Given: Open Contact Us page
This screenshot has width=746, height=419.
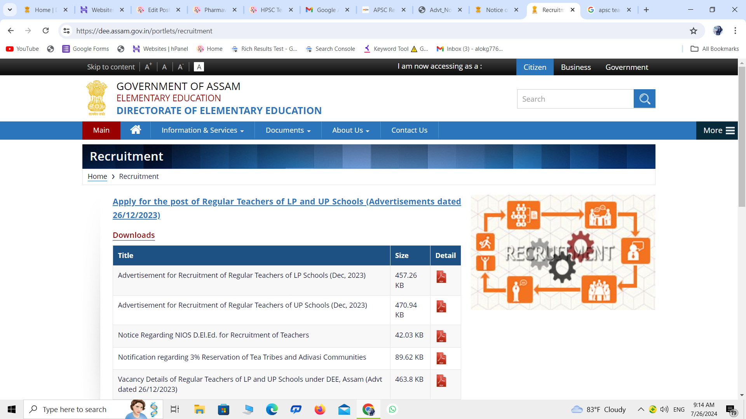Looking at the screenshot, I should [x=409, y=130].
